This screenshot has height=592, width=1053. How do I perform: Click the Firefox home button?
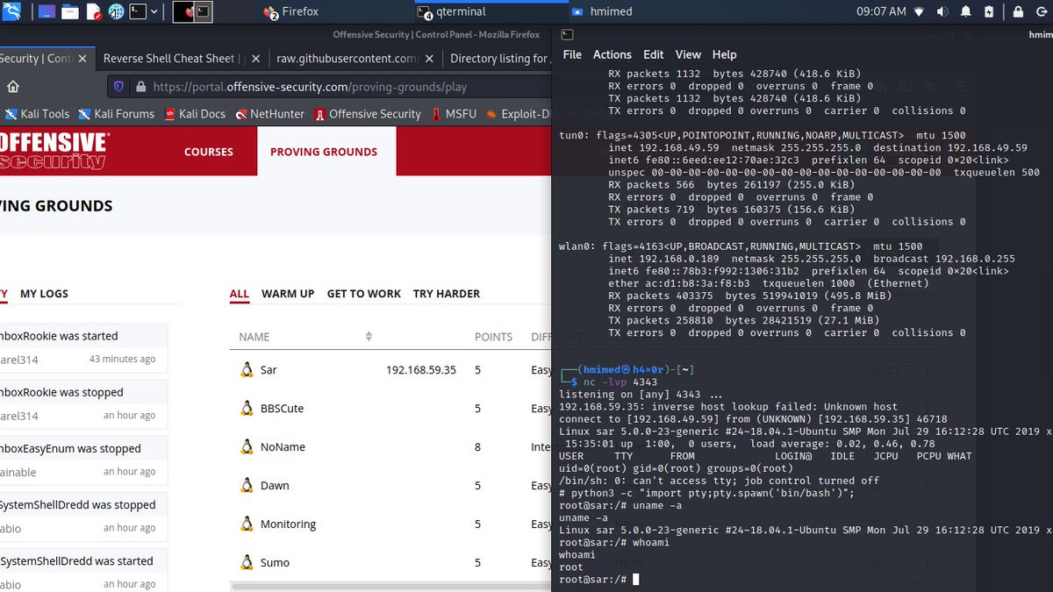coord(13,87)
